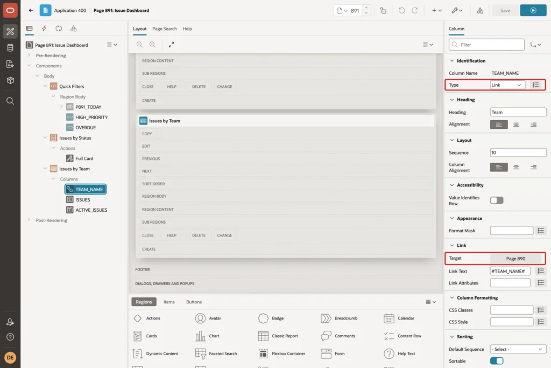Expand the layout pane to full size
Viewport: 551px width, 368px height.
[172, 44]
